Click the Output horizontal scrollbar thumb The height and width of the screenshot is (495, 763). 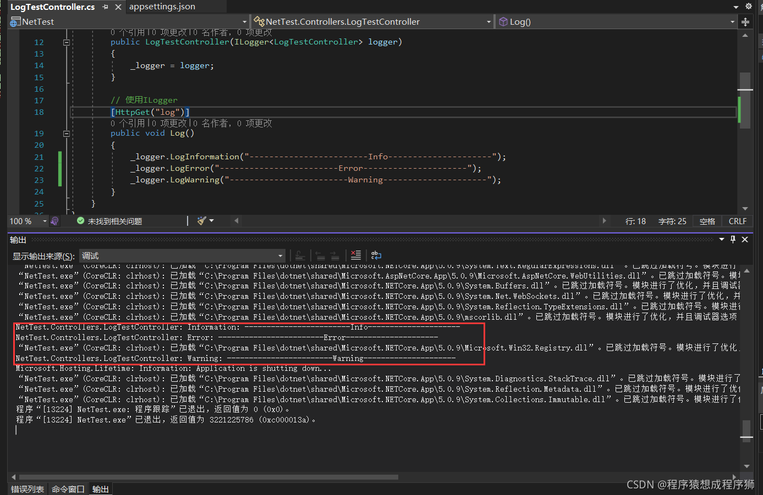coord(208,477)
